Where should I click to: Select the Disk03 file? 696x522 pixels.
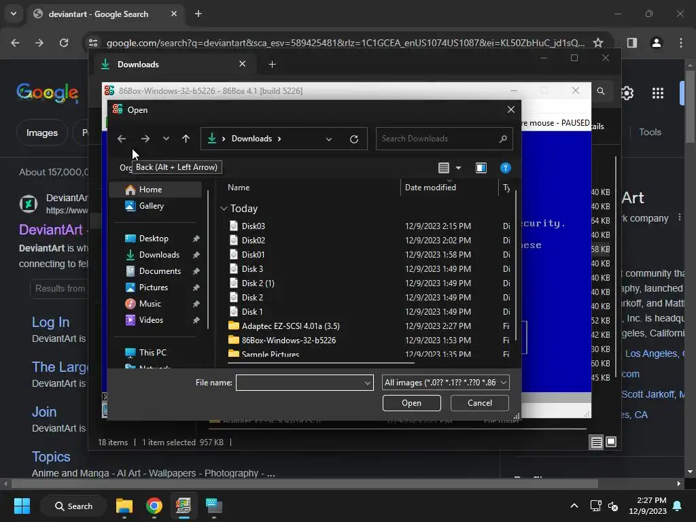253,226
